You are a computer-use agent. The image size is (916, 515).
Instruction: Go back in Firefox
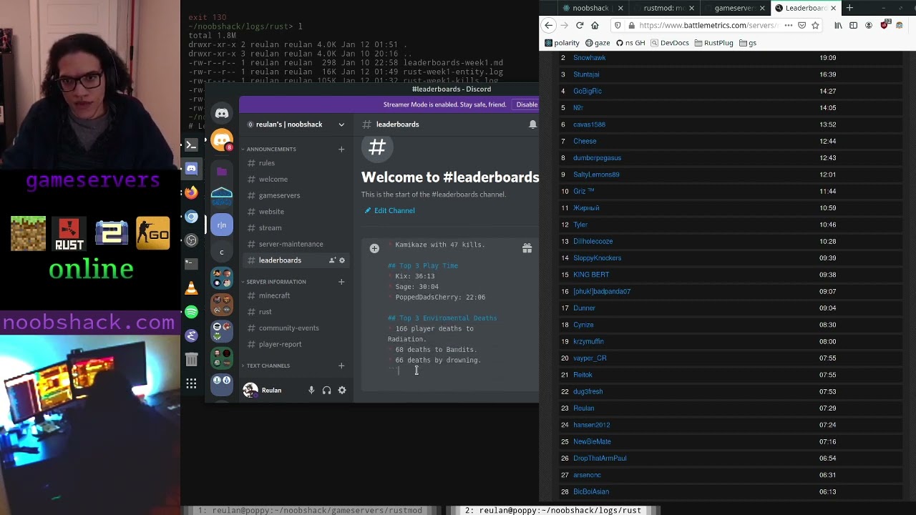[549, 25]
